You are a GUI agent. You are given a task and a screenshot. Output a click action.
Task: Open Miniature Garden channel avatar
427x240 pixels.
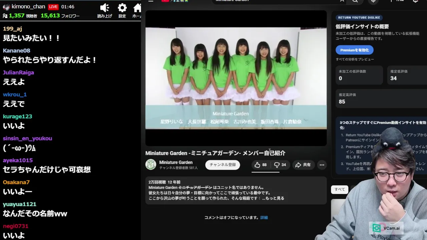[x=151, y=164]
